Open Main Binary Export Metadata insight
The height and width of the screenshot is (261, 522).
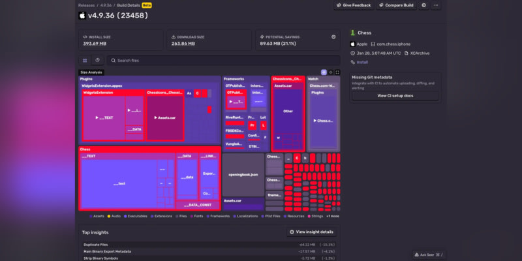click(209, 252)
